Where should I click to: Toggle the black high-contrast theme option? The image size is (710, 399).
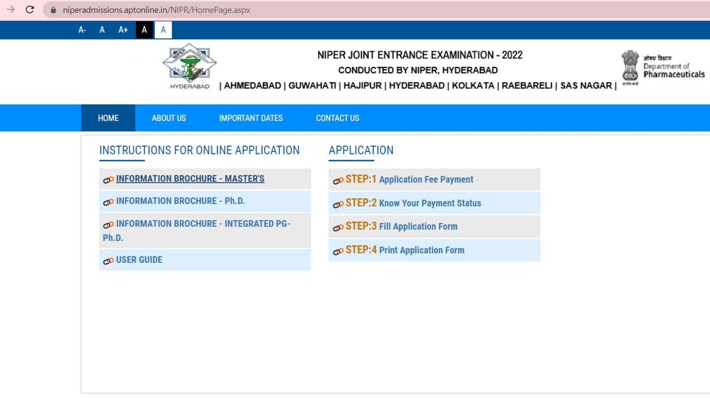144,30
